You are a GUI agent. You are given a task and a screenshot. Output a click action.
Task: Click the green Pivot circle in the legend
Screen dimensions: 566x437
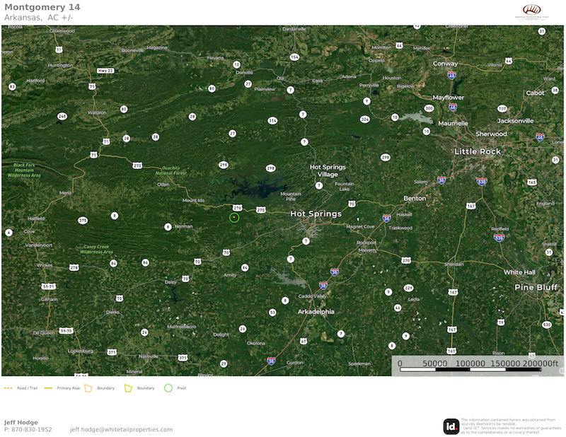168,388
